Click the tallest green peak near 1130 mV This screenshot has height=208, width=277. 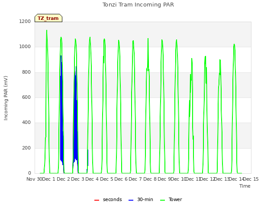tap(47, 30)
